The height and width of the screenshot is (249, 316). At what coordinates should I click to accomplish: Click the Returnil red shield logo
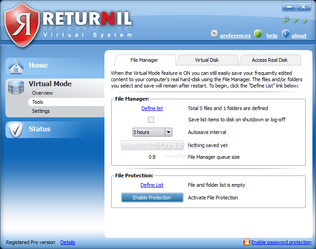click(22, 25)
